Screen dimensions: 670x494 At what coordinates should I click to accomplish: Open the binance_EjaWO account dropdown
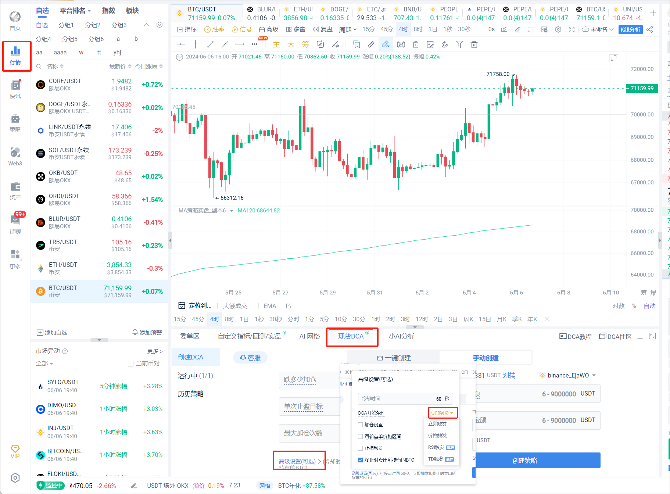click(568, 375)
